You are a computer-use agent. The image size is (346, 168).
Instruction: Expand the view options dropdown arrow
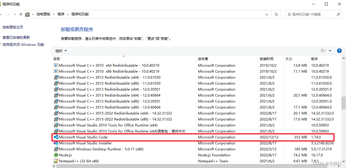point(330,51)
